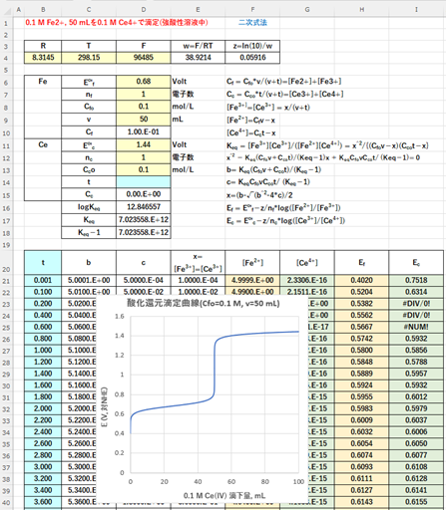Select the Keq equation text in row 11

coord(327,145)
